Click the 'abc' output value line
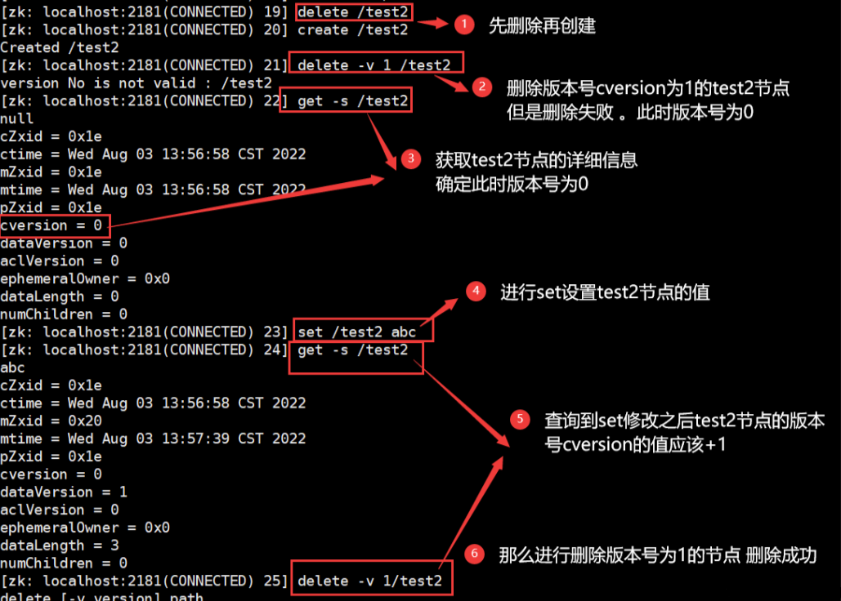The image size is (841, 601). pyautogui.click(x=12, y=368)
